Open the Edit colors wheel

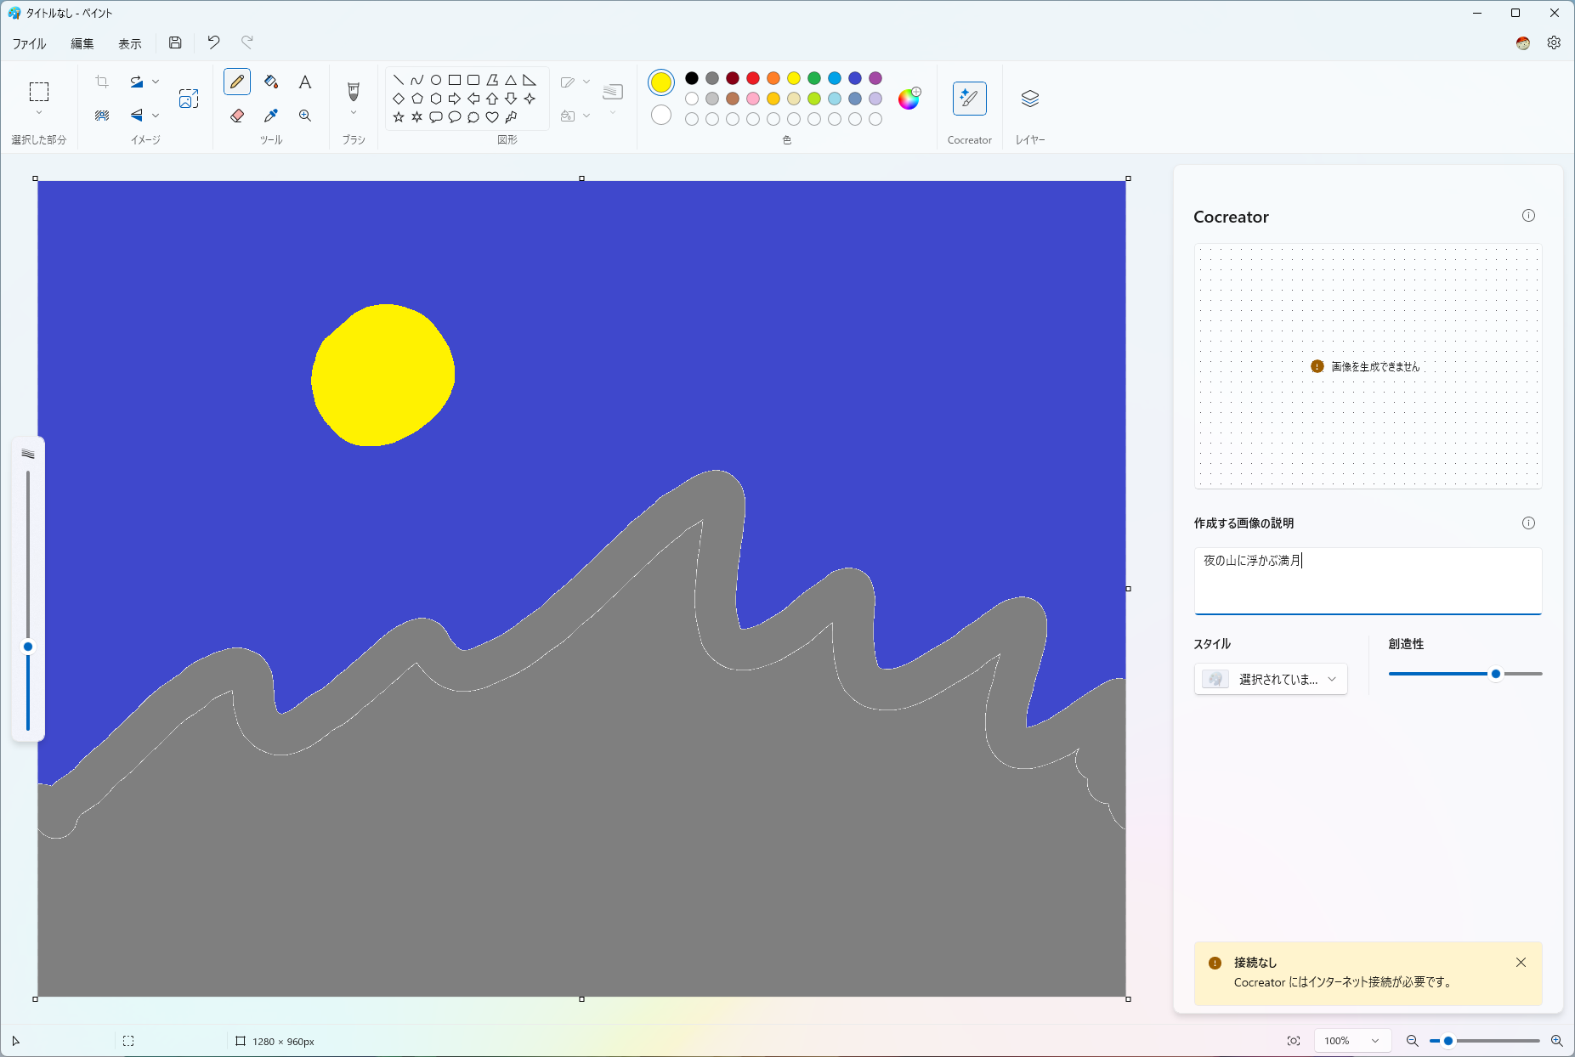[909, 99]
